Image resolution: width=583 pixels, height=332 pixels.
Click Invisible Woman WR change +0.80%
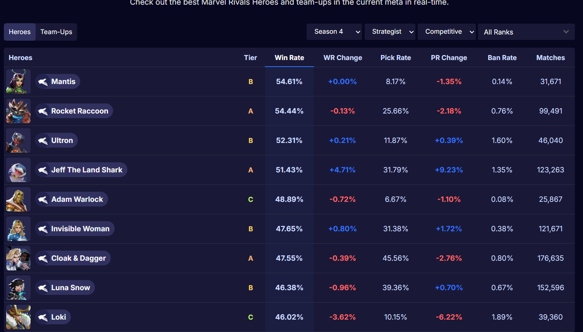coord(343,229)
